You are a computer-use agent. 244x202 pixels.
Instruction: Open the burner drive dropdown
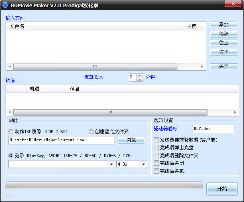pyautogui.click(x=111, y=164)
